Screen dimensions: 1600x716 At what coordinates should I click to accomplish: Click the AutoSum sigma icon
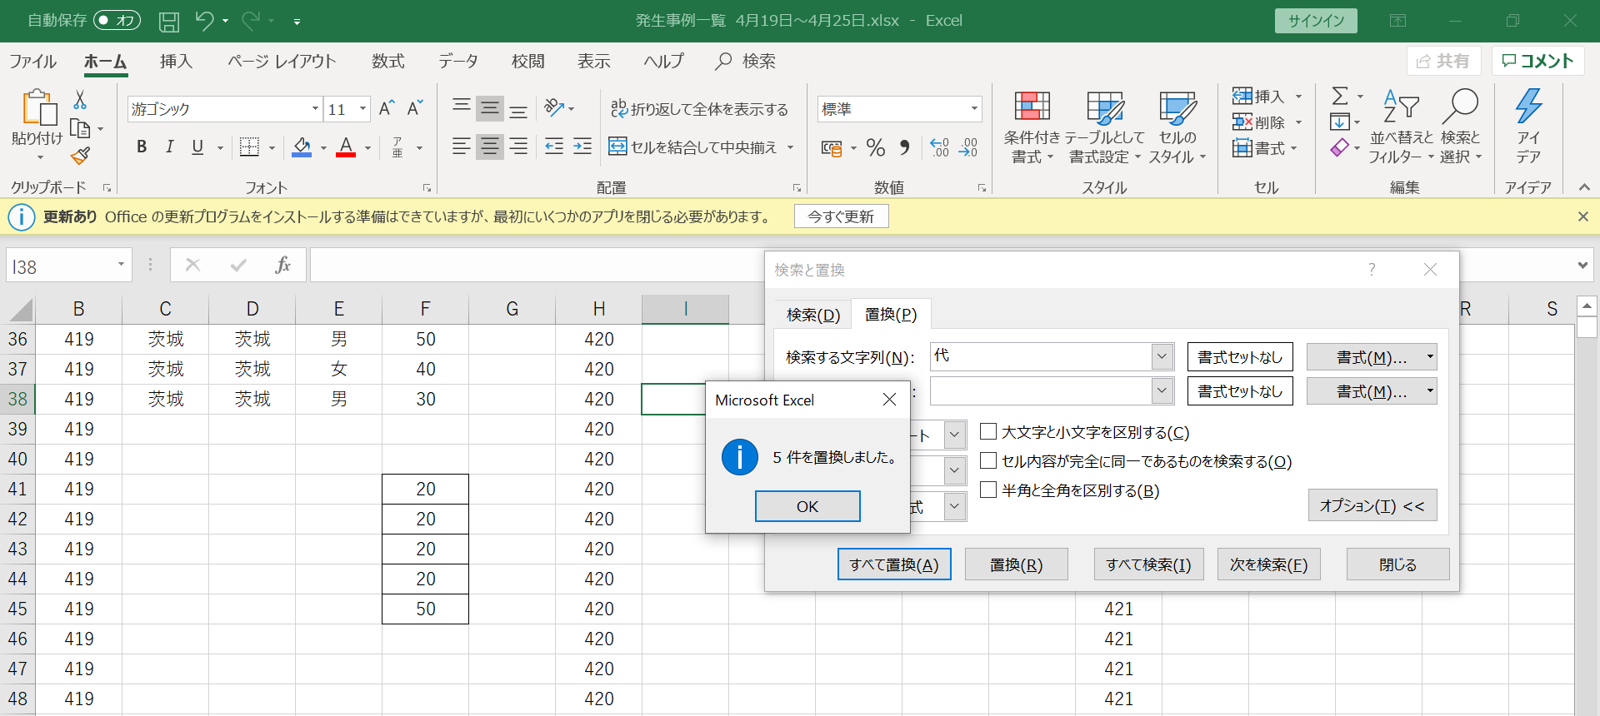coord(1340,96)
